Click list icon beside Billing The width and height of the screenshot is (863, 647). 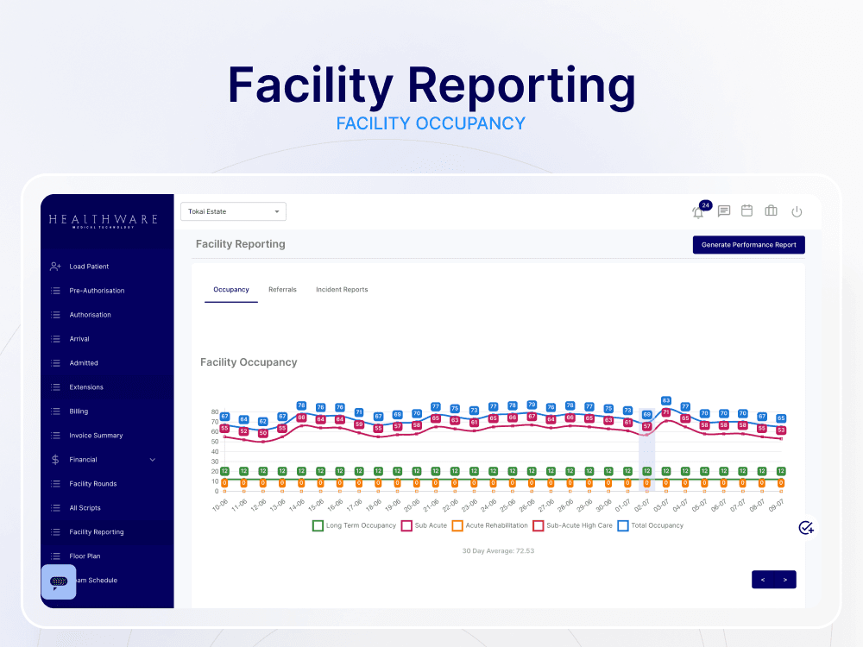[55, 411]
